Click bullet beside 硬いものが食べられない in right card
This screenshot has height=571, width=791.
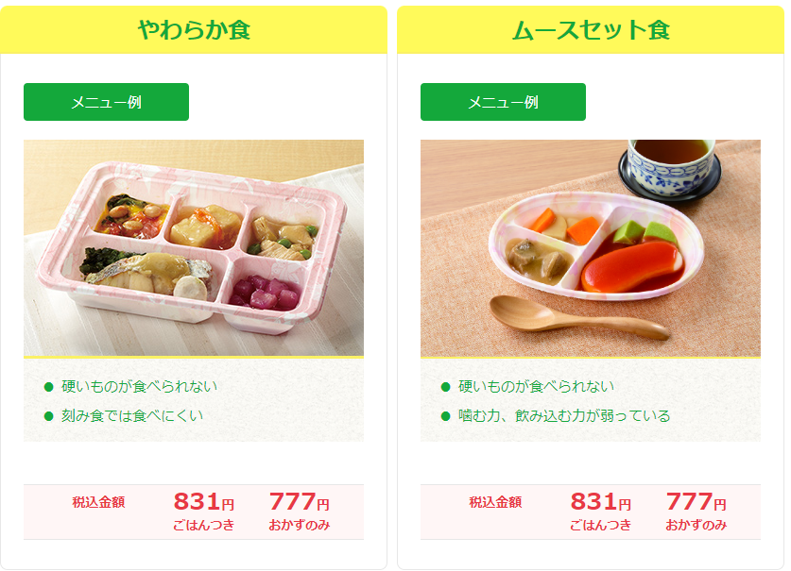[x=445, y=387]
